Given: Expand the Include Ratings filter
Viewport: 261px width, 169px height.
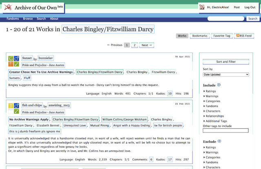Looking at the screenshot, I should tap(210, 91).
